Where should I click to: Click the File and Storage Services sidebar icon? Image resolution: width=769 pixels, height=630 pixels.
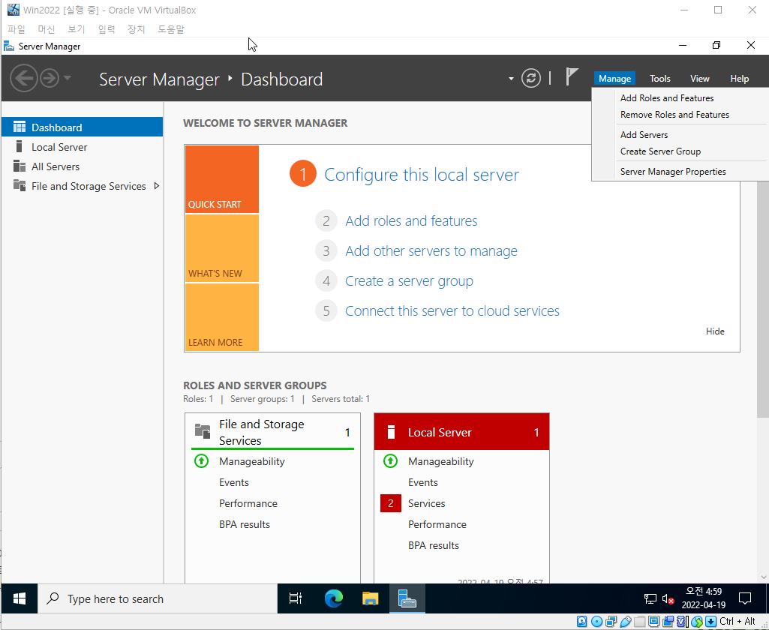(x=19, y=186)
